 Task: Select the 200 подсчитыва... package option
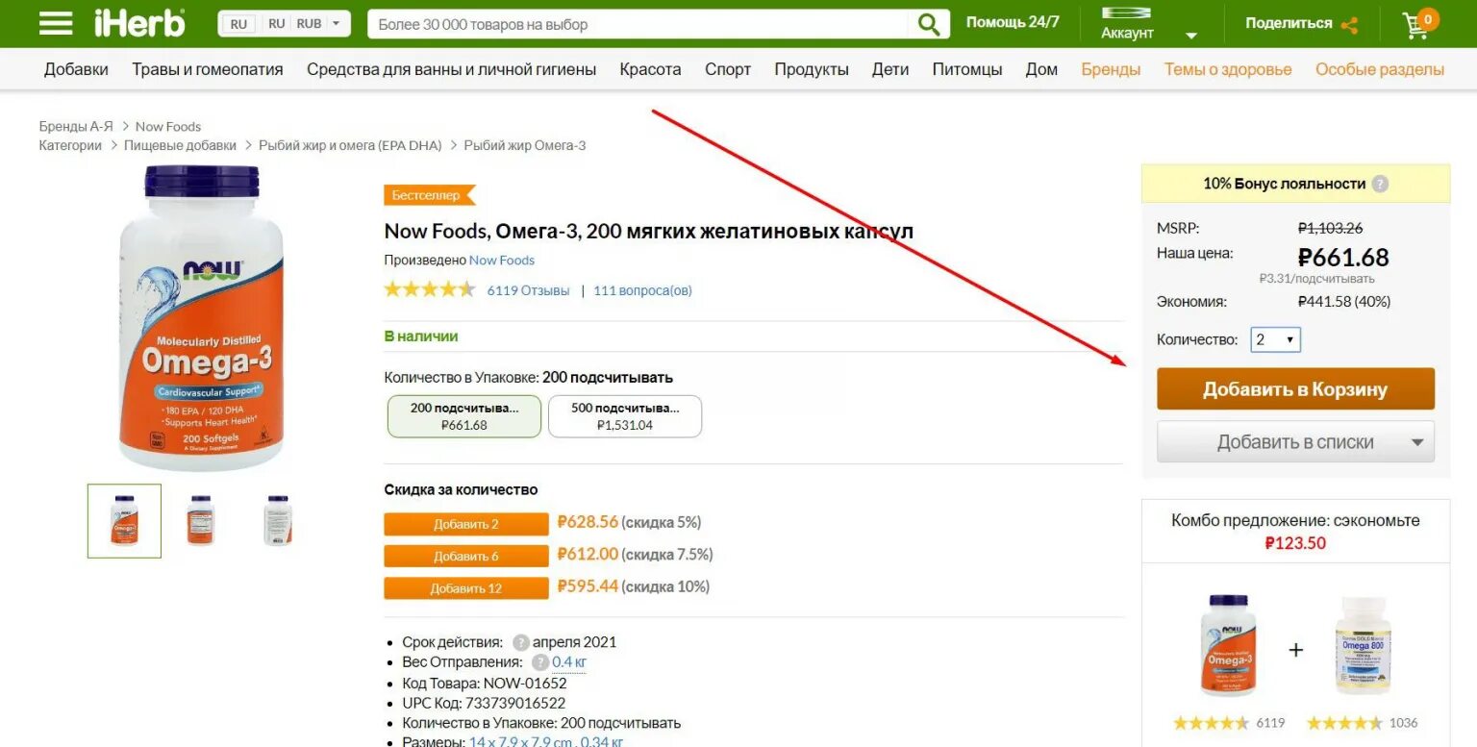tap(464, 416)
